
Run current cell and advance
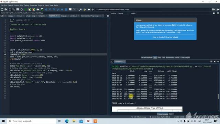34,9
